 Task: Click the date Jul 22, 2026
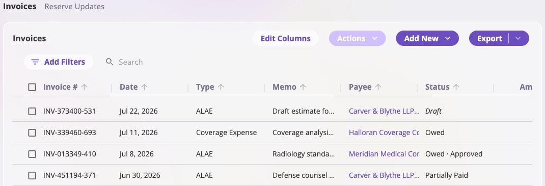(x=139, y=111)
